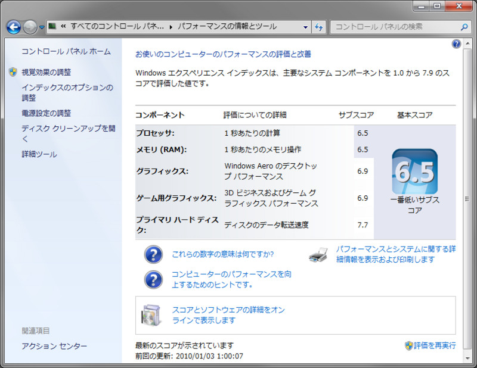Image resolution: width=477 pixels, height=368 pixels.
Task: Focus the コントロール パネルの検索 search box
Action: pyautogui.click(x=395, y=27)
